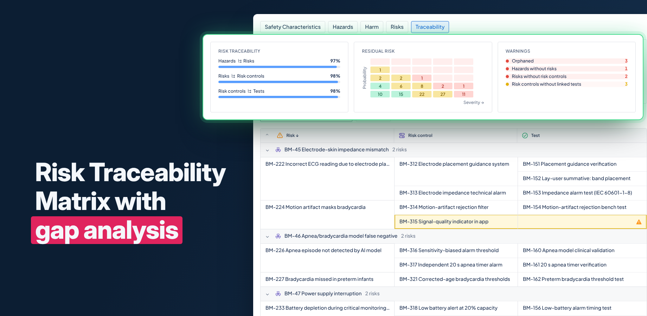Screen dimensions: 647x316
Task: Open test BM-154 Motion-artifact rejection bench test
Action: pyautogui.click(x=575, y=207)
